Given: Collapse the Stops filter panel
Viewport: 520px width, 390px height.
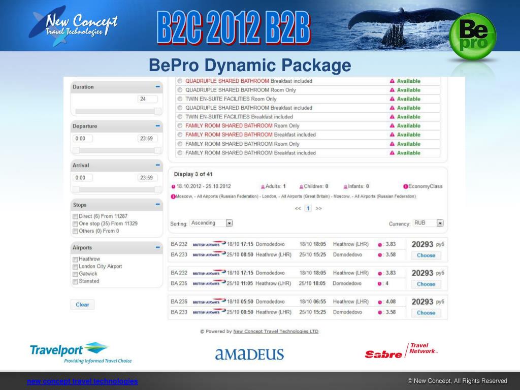Looking at the screenshot, I should click(157, 205).
